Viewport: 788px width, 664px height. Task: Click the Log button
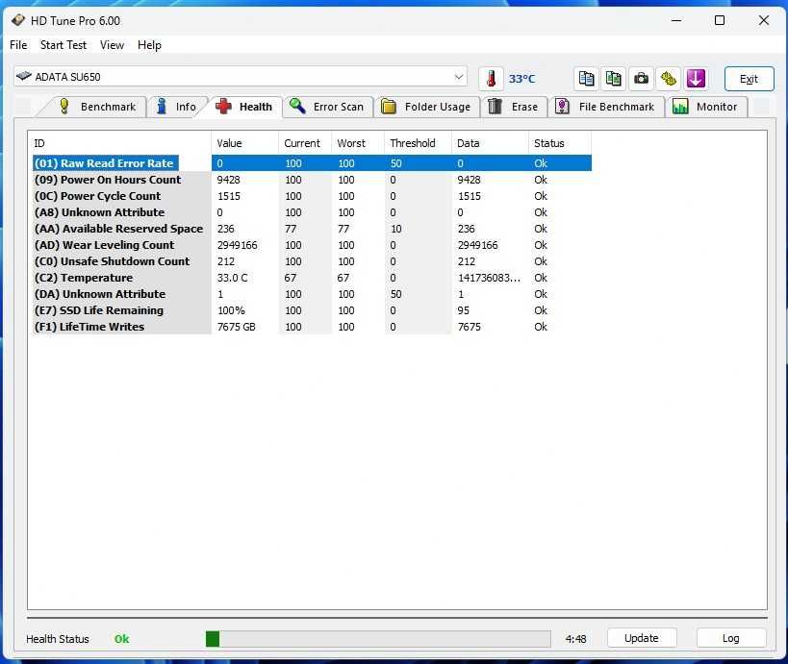731,638
